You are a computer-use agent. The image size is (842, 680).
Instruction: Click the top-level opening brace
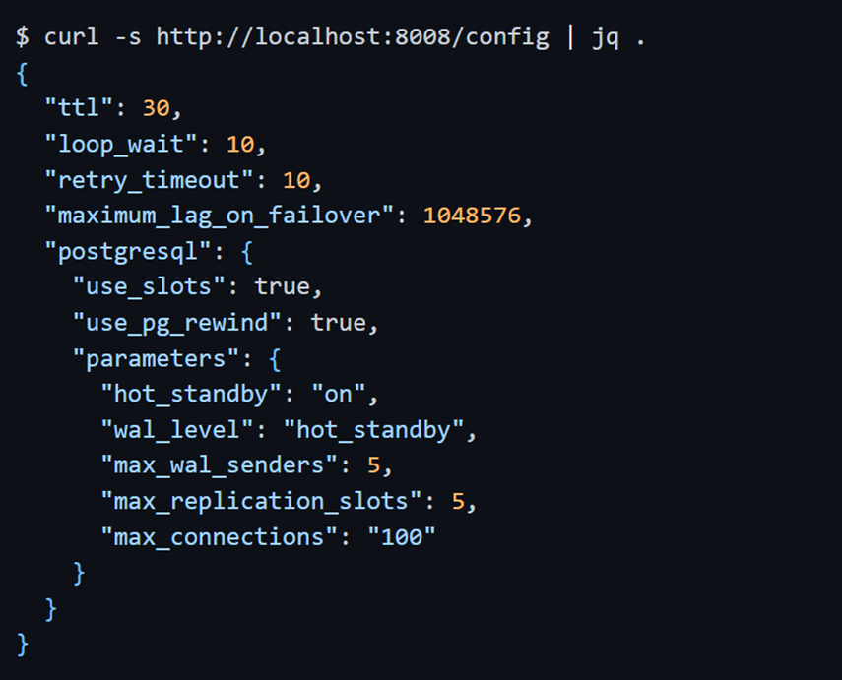pos(22,73)
